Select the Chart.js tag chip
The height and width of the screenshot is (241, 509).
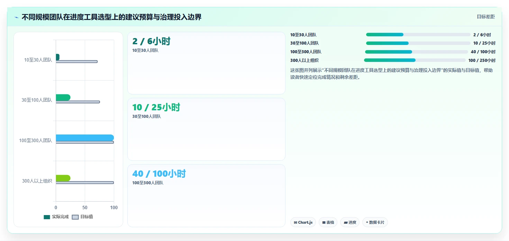[303, 222]
